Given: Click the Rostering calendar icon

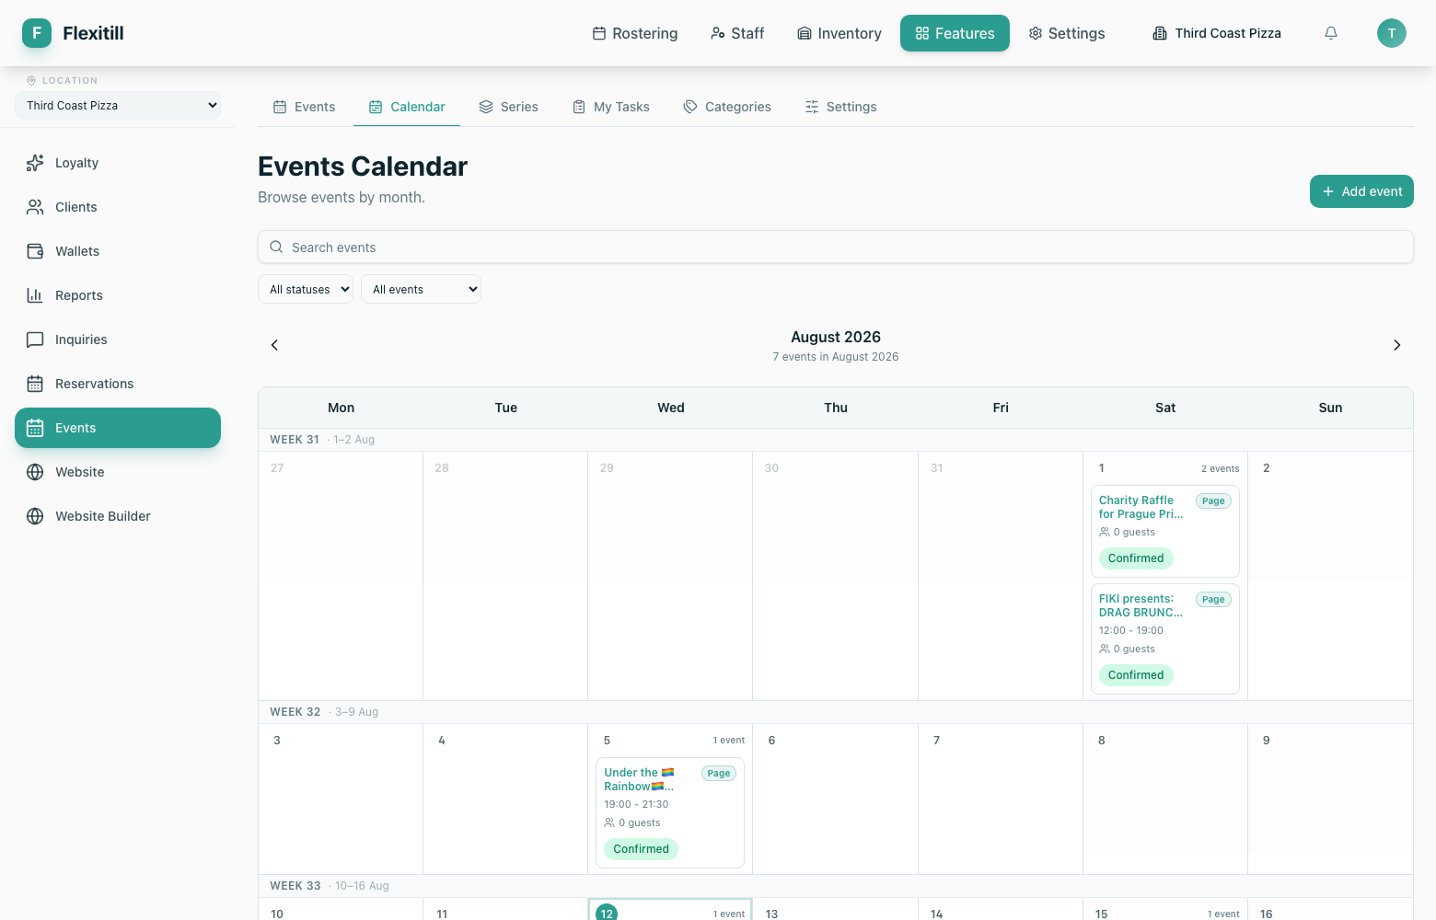Looking at the screenshot, I should click(599, 33).
